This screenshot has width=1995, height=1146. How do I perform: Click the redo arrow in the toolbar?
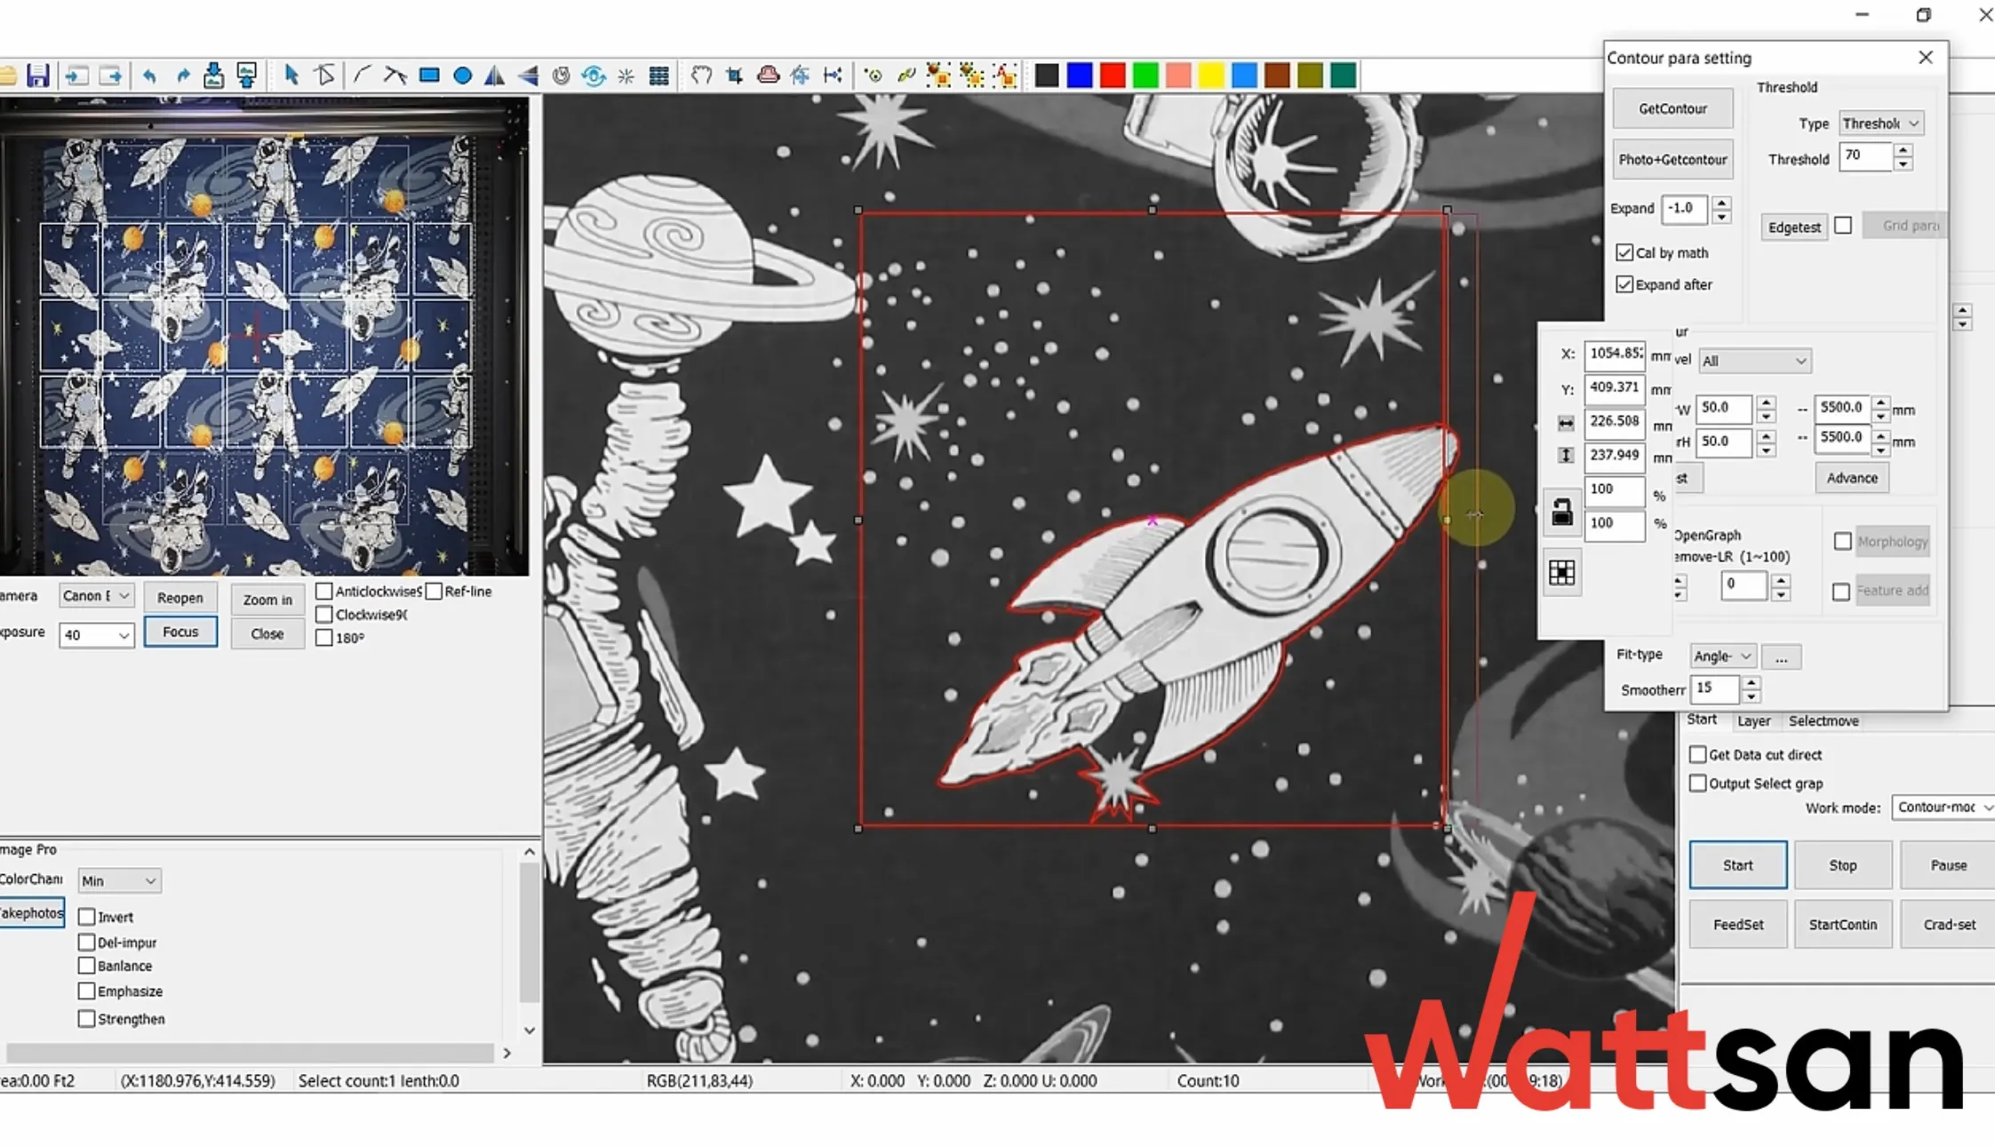click(x=182, y=76)
